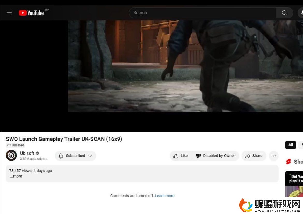This screenshot has width=303, height=214.
Task: Open the three-dots more actions menu
Action: pyautogui.click(x=274, y=156)
